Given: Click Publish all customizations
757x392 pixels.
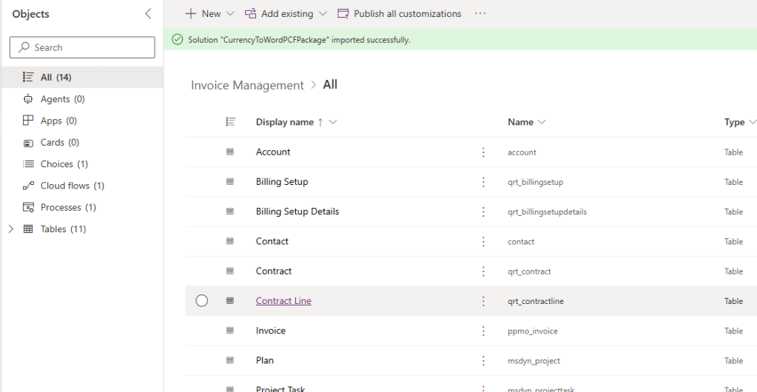Looking at the screenshot, I should point(399,14).
